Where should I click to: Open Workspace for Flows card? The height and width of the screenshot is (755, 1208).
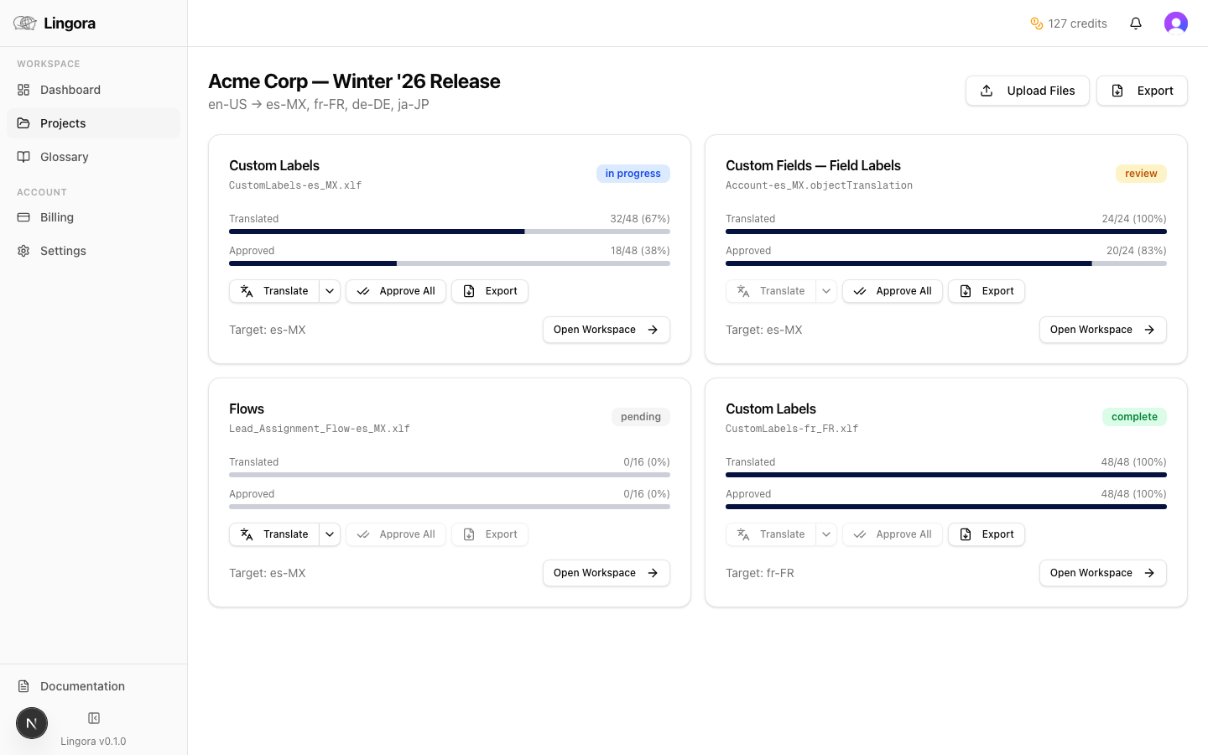tap(606, 573)
